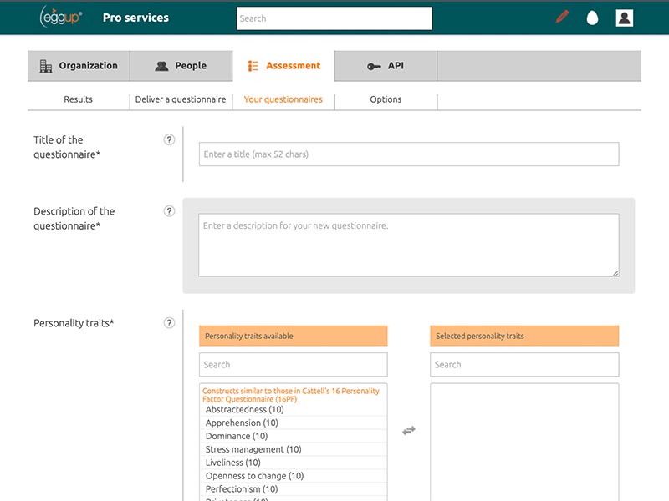Screen dimensions: 669x501
Task: Click the building icon in the Organization tab
Action: (46, 66)
